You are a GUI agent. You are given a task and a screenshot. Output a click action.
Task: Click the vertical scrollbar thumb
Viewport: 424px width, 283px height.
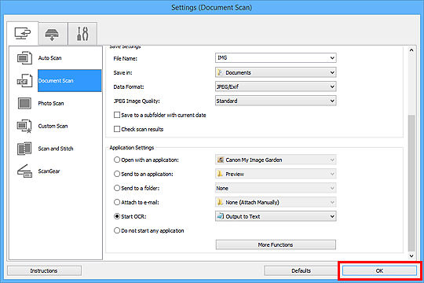click(411, 183)
